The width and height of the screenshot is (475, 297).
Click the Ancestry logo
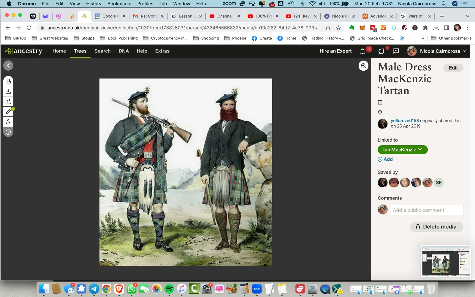[24, 51]
